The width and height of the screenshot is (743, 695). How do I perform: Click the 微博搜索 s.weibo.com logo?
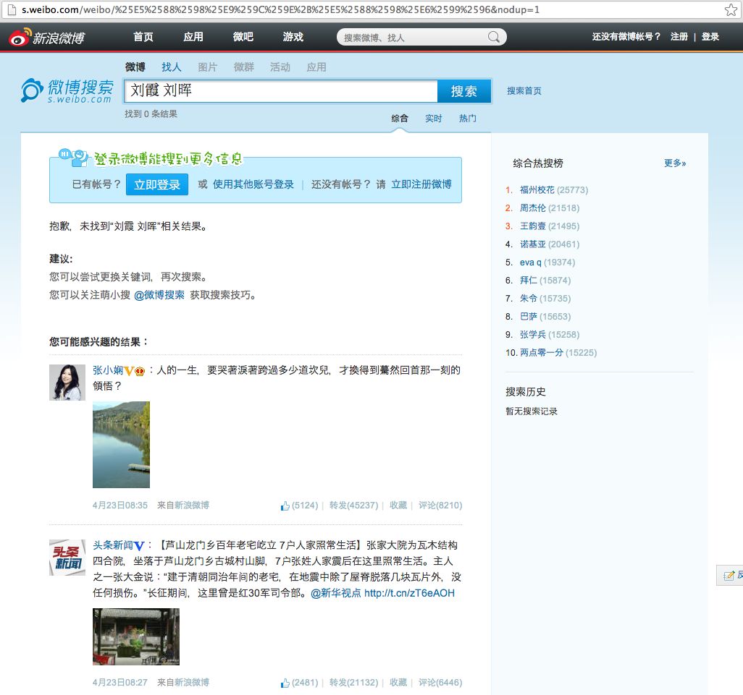click(x=67, y=90)
